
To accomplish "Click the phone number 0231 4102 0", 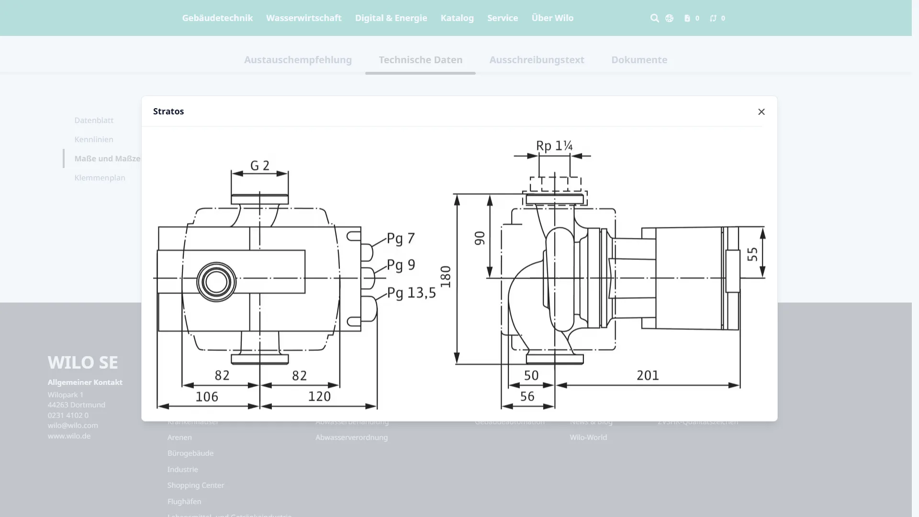I will pyautogui.click(x=68, y=415).
